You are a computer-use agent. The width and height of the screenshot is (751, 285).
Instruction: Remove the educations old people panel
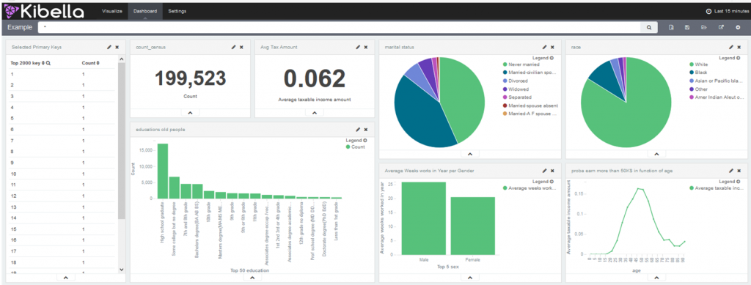tap(366, 130)
